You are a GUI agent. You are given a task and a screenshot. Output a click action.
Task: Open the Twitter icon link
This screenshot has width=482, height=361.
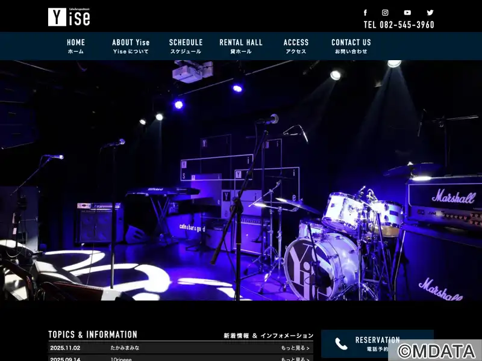coord(430,13)
